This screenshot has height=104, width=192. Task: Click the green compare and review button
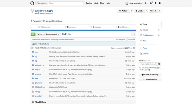[x=33, y=34]
